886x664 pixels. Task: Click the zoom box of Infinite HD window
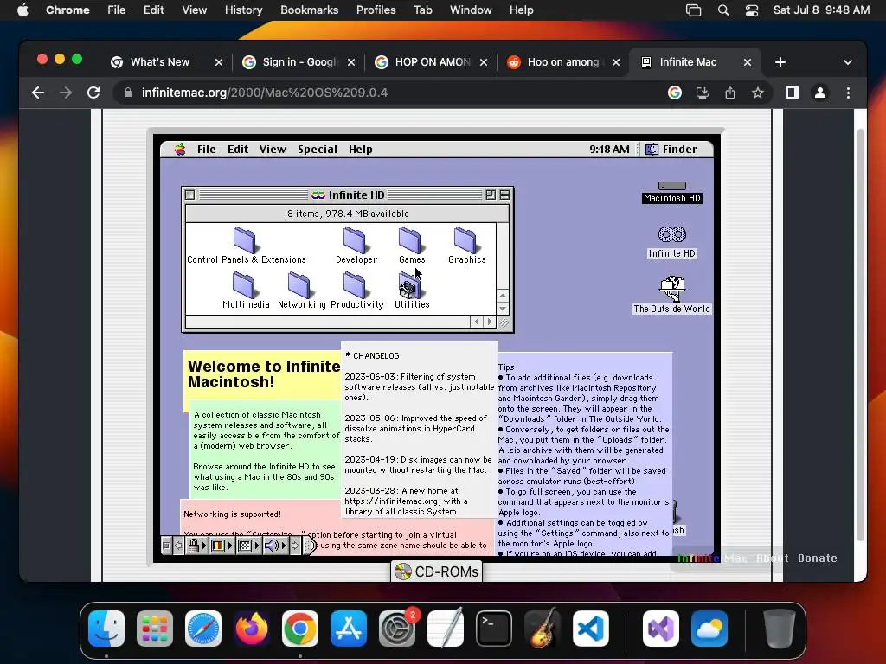491,195
